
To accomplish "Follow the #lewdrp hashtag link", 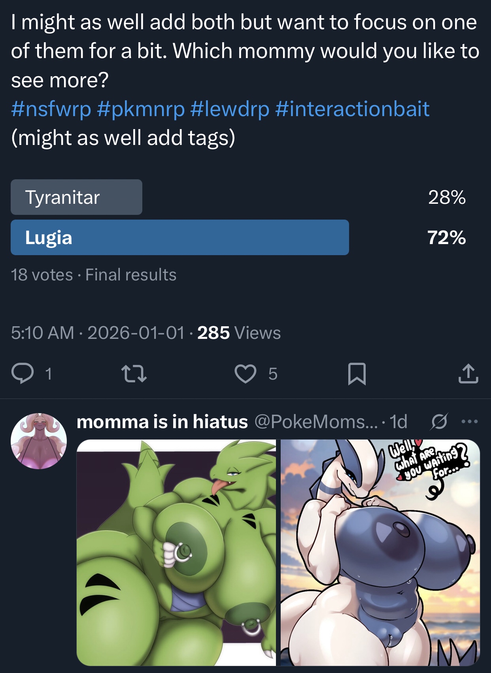I will [230, 109].
